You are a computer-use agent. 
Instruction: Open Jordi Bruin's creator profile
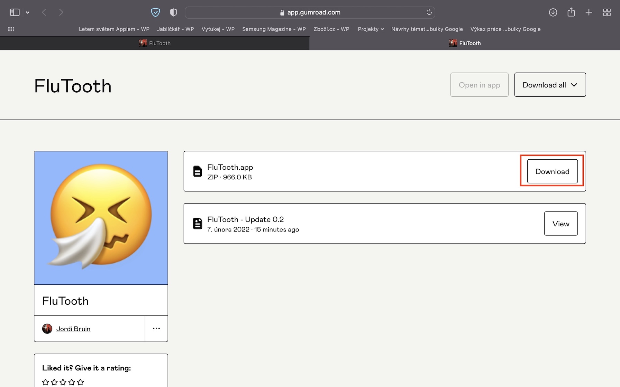73,329
